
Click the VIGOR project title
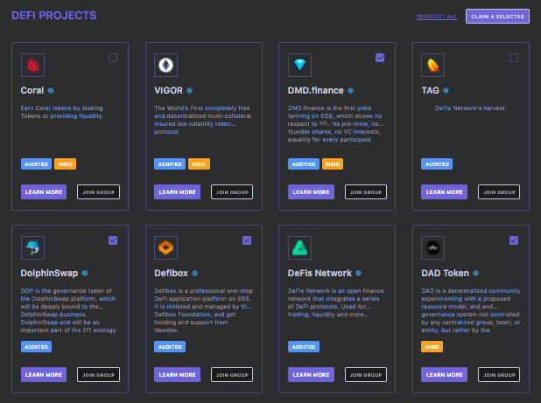(x=168, y=91)
